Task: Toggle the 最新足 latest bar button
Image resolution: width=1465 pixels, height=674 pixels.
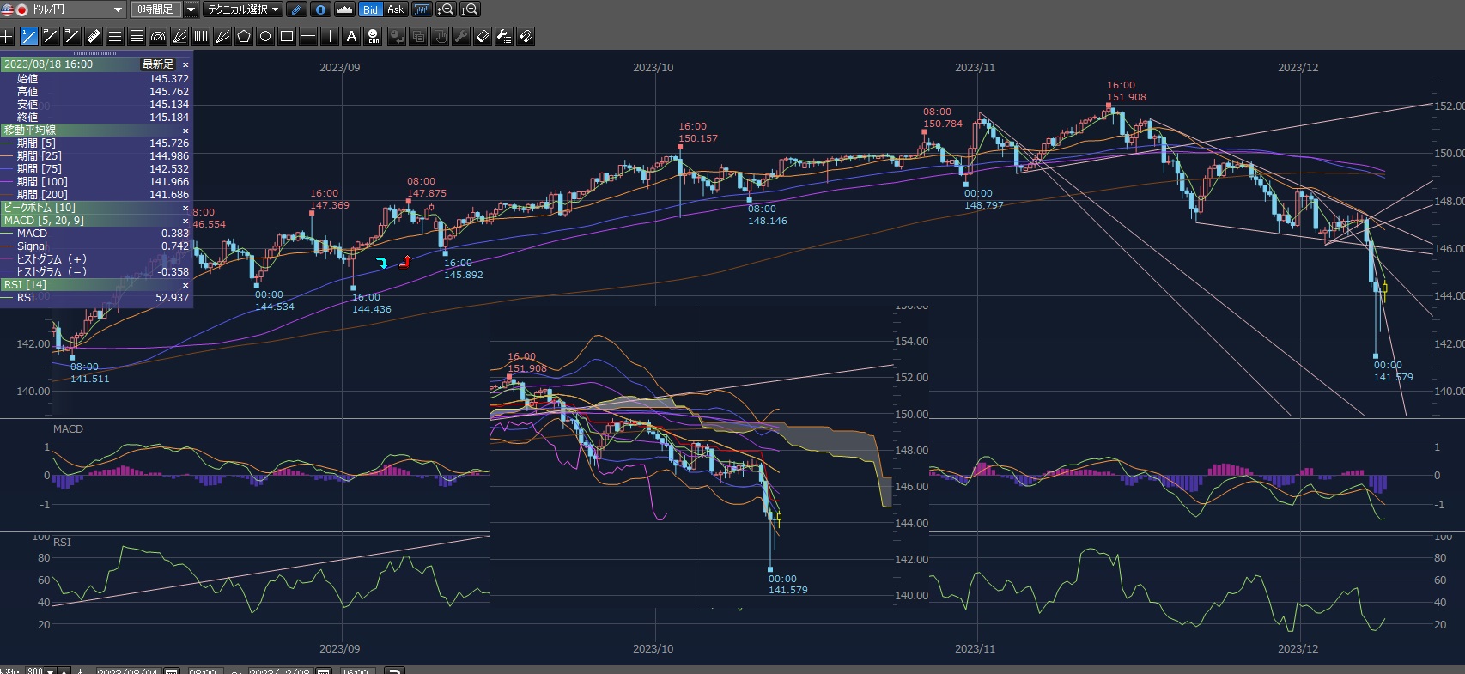Action: (x=158, y=64)
